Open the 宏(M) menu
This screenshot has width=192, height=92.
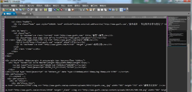pos(70,6)
